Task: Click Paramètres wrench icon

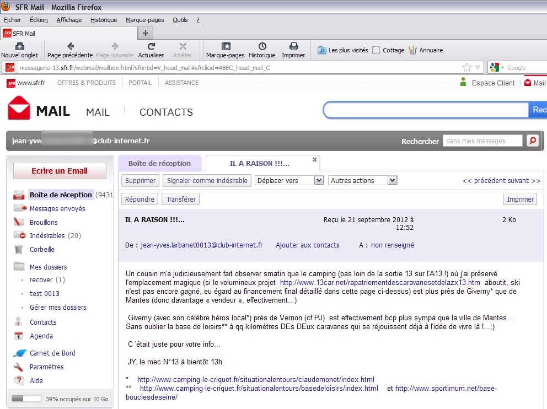Action: click(19, 367)
